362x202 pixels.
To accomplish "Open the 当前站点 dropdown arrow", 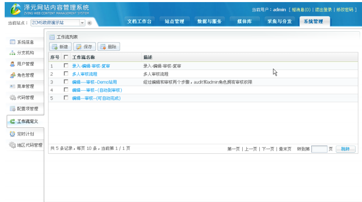I will pos(82,23).
